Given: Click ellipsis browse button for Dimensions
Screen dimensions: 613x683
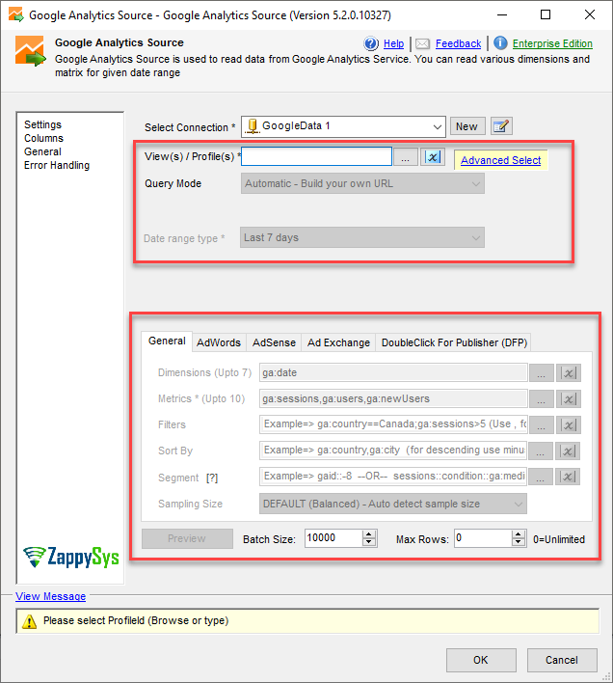Looking at the screenshot, I should pos(542,373).
